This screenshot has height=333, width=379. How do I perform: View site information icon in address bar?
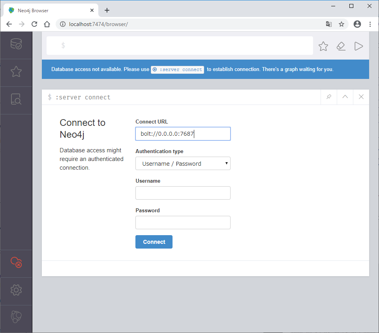click(x=63, y=24)
